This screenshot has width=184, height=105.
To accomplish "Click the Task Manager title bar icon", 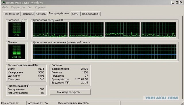I will point(3,2).
